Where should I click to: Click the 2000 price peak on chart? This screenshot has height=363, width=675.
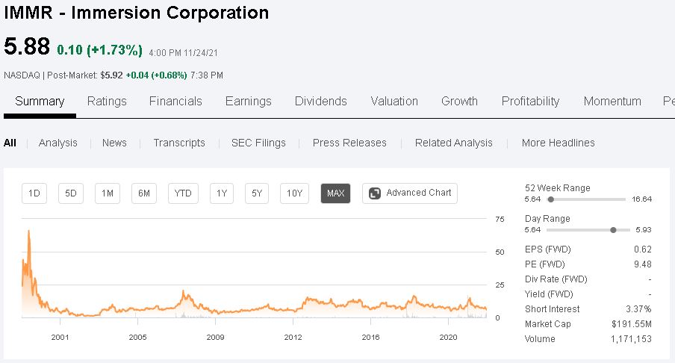click(29, 232)
